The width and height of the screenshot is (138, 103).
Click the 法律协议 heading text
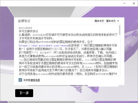click(24, 21)
